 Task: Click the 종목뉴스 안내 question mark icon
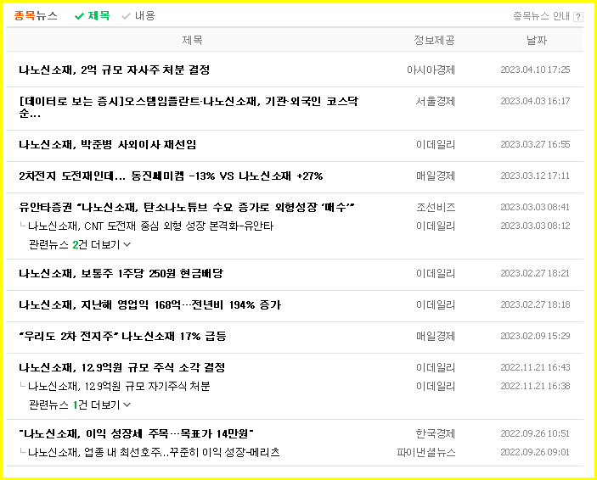coord(578,17)
